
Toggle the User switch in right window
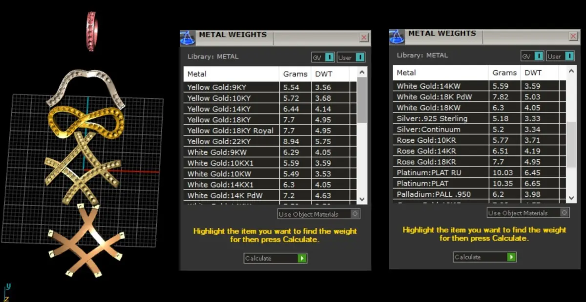pyautogui.click(x=560, y=56)
